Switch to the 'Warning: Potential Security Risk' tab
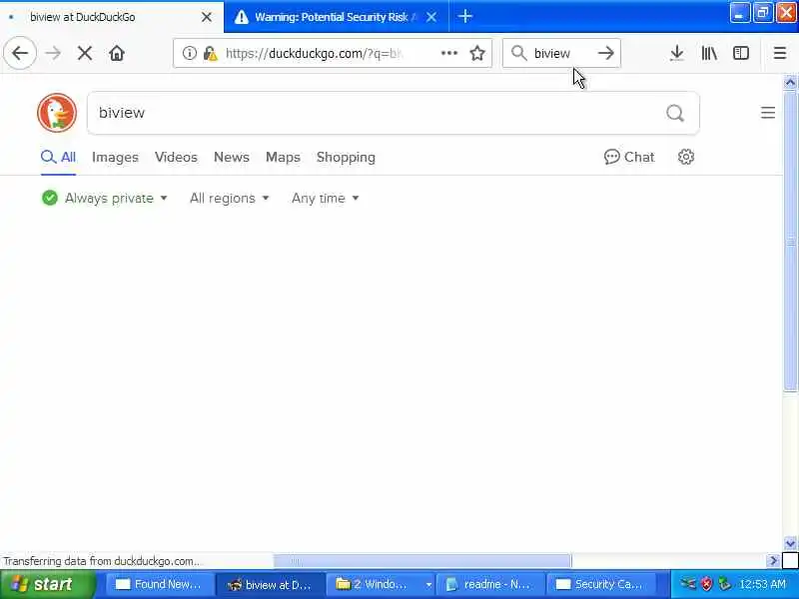Screen dimensions: 799x599 click(x=337, y=17)
